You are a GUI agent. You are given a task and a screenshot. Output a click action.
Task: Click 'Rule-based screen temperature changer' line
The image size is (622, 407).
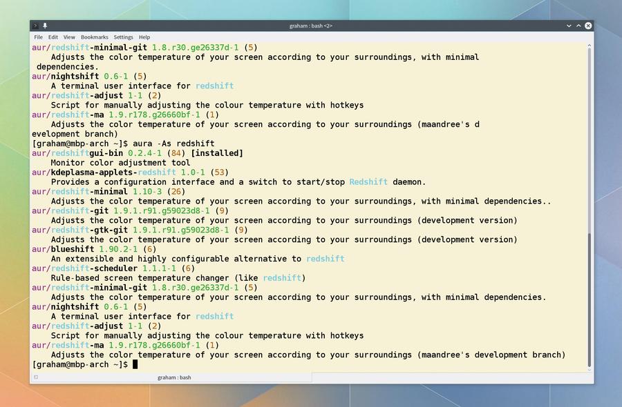(178, 278)
